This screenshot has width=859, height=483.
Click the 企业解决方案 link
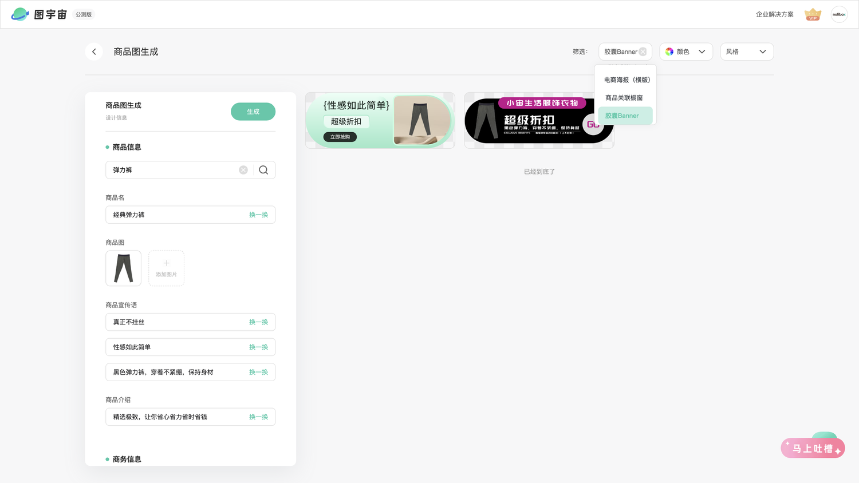[775, 14]
